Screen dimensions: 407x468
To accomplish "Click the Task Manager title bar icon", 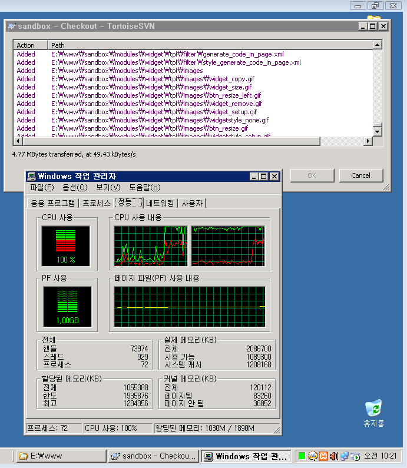I will tap(31, 177).
